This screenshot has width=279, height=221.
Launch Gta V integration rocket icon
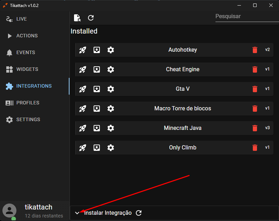[x=82, y=89]
